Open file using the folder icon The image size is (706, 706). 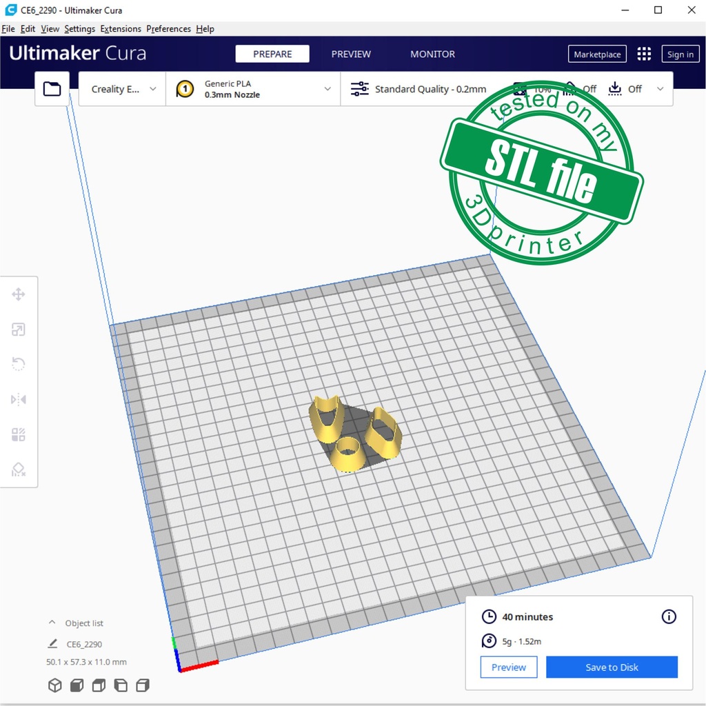(x=52, y=89)
